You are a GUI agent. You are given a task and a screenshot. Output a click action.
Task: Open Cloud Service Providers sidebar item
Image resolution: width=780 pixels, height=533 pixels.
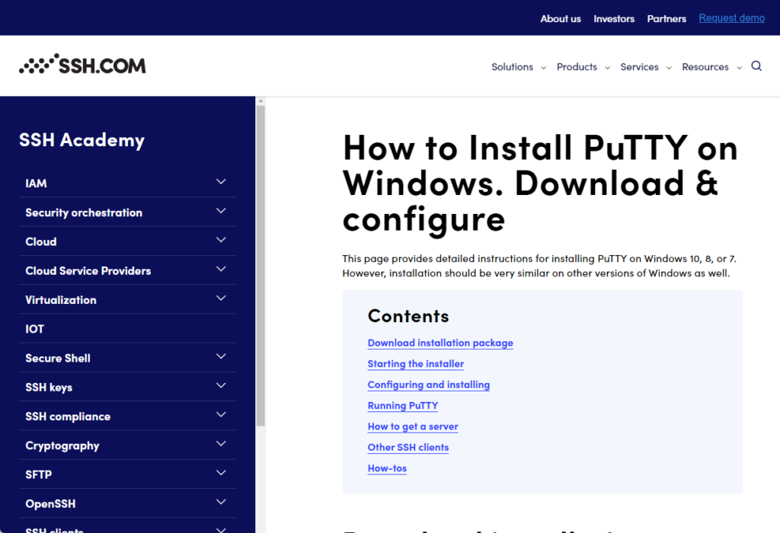tap(88, 271)
